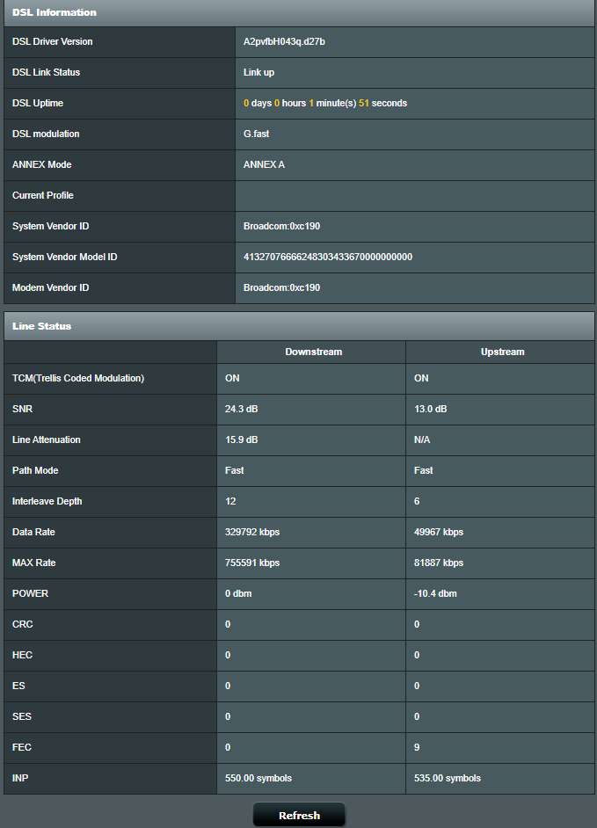This screenshot has width=597, height=828.
Task: Click the Upstream column header
Action: (502, 352)
